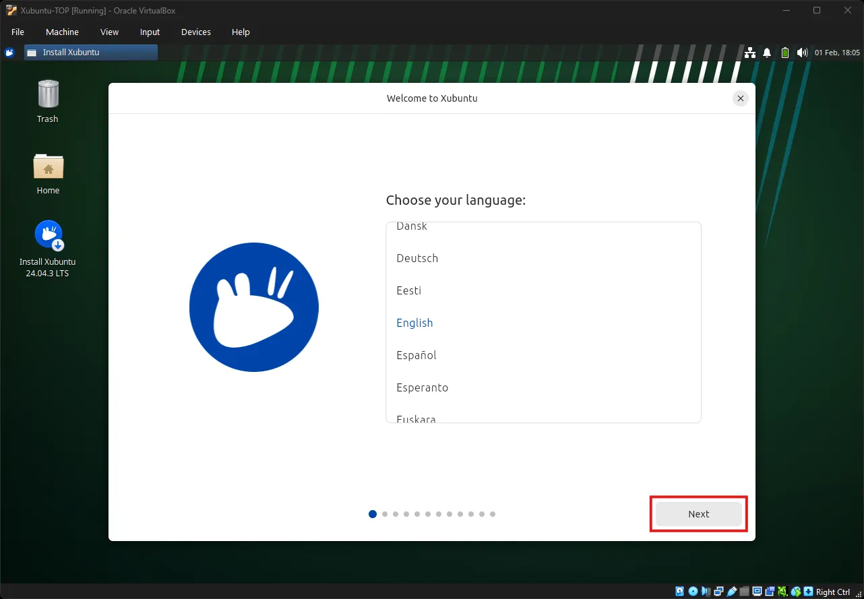The image size is (864, 599).
Task: Click the USB devices icon in VirtualBox statusbar
Action: pyautogui.click(x=733, y=591)
